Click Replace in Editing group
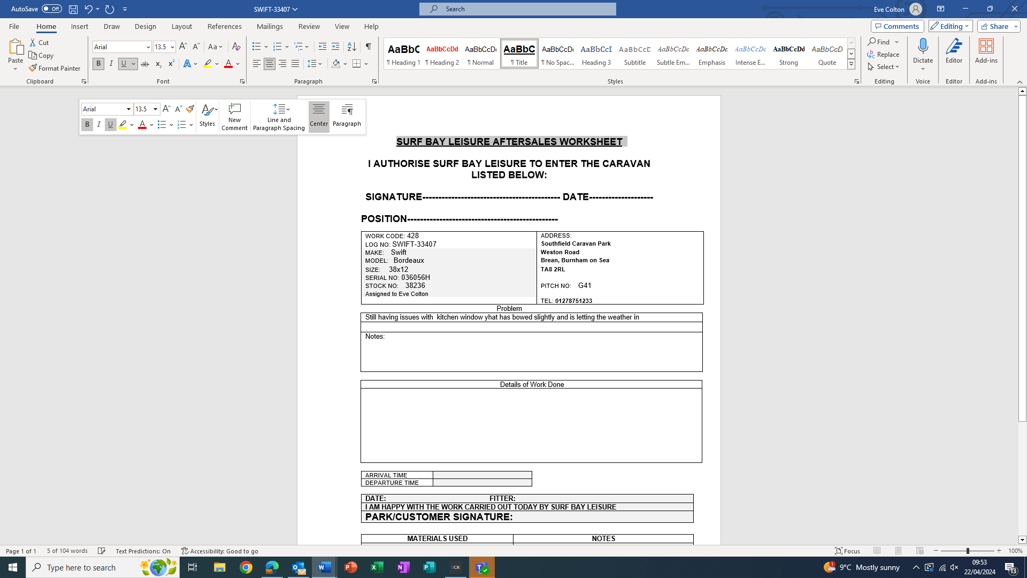 click(x=884, y=55)
